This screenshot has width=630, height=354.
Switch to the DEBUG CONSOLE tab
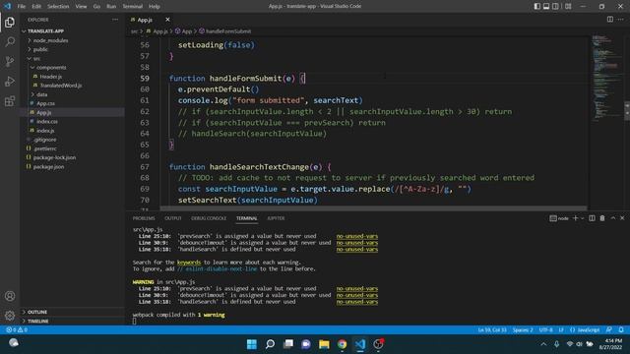click(x=209, y=218)
